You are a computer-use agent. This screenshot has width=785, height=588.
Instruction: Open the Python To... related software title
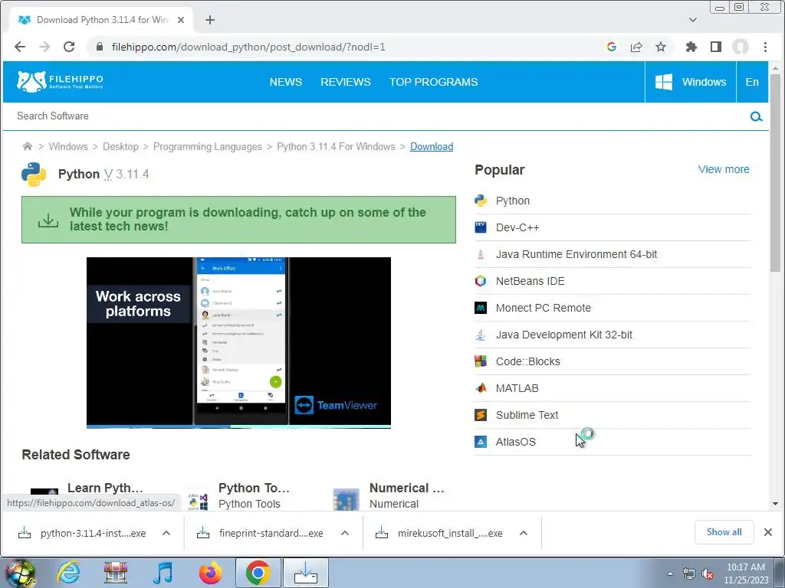pyautogui.click(x=254, y=488)
